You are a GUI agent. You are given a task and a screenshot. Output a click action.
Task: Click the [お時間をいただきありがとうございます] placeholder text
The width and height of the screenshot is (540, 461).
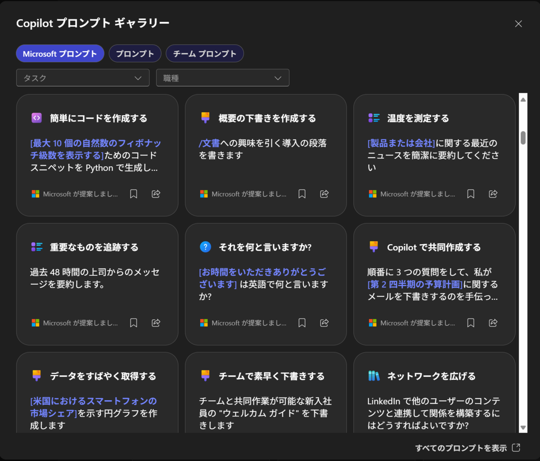coord(262,278)
